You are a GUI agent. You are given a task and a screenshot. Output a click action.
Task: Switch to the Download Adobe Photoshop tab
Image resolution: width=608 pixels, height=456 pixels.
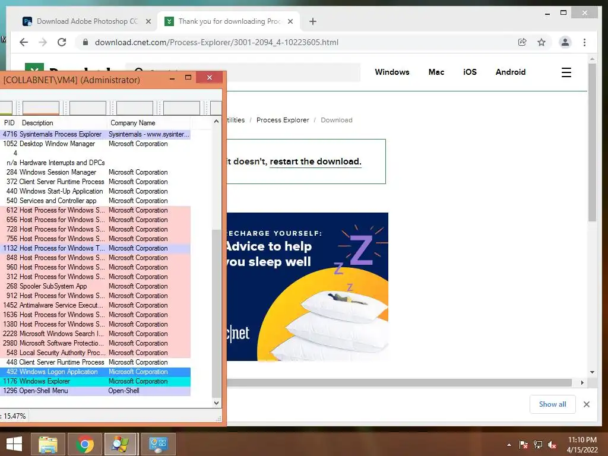[87, 21]
